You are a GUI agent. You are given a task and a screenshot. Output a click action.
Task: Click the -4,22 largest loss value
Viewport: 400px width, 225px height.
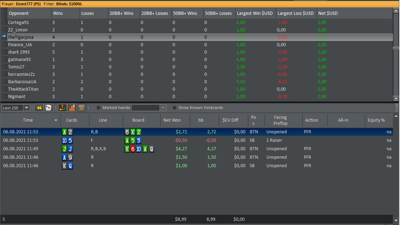[282, 81]
